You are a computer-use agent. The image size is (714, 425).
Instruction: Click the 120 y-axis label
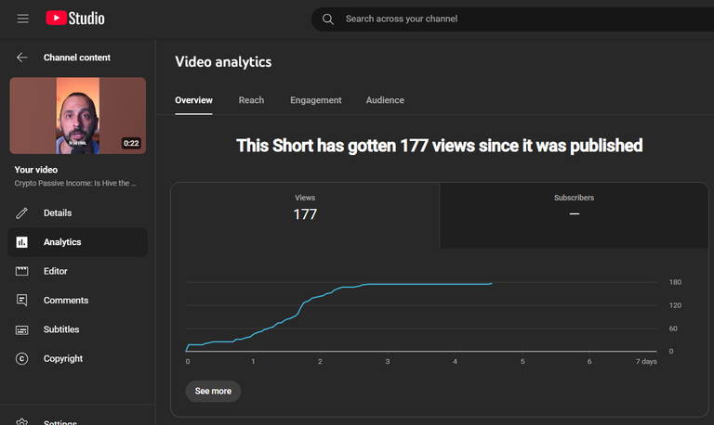click(x=675, y=305)
